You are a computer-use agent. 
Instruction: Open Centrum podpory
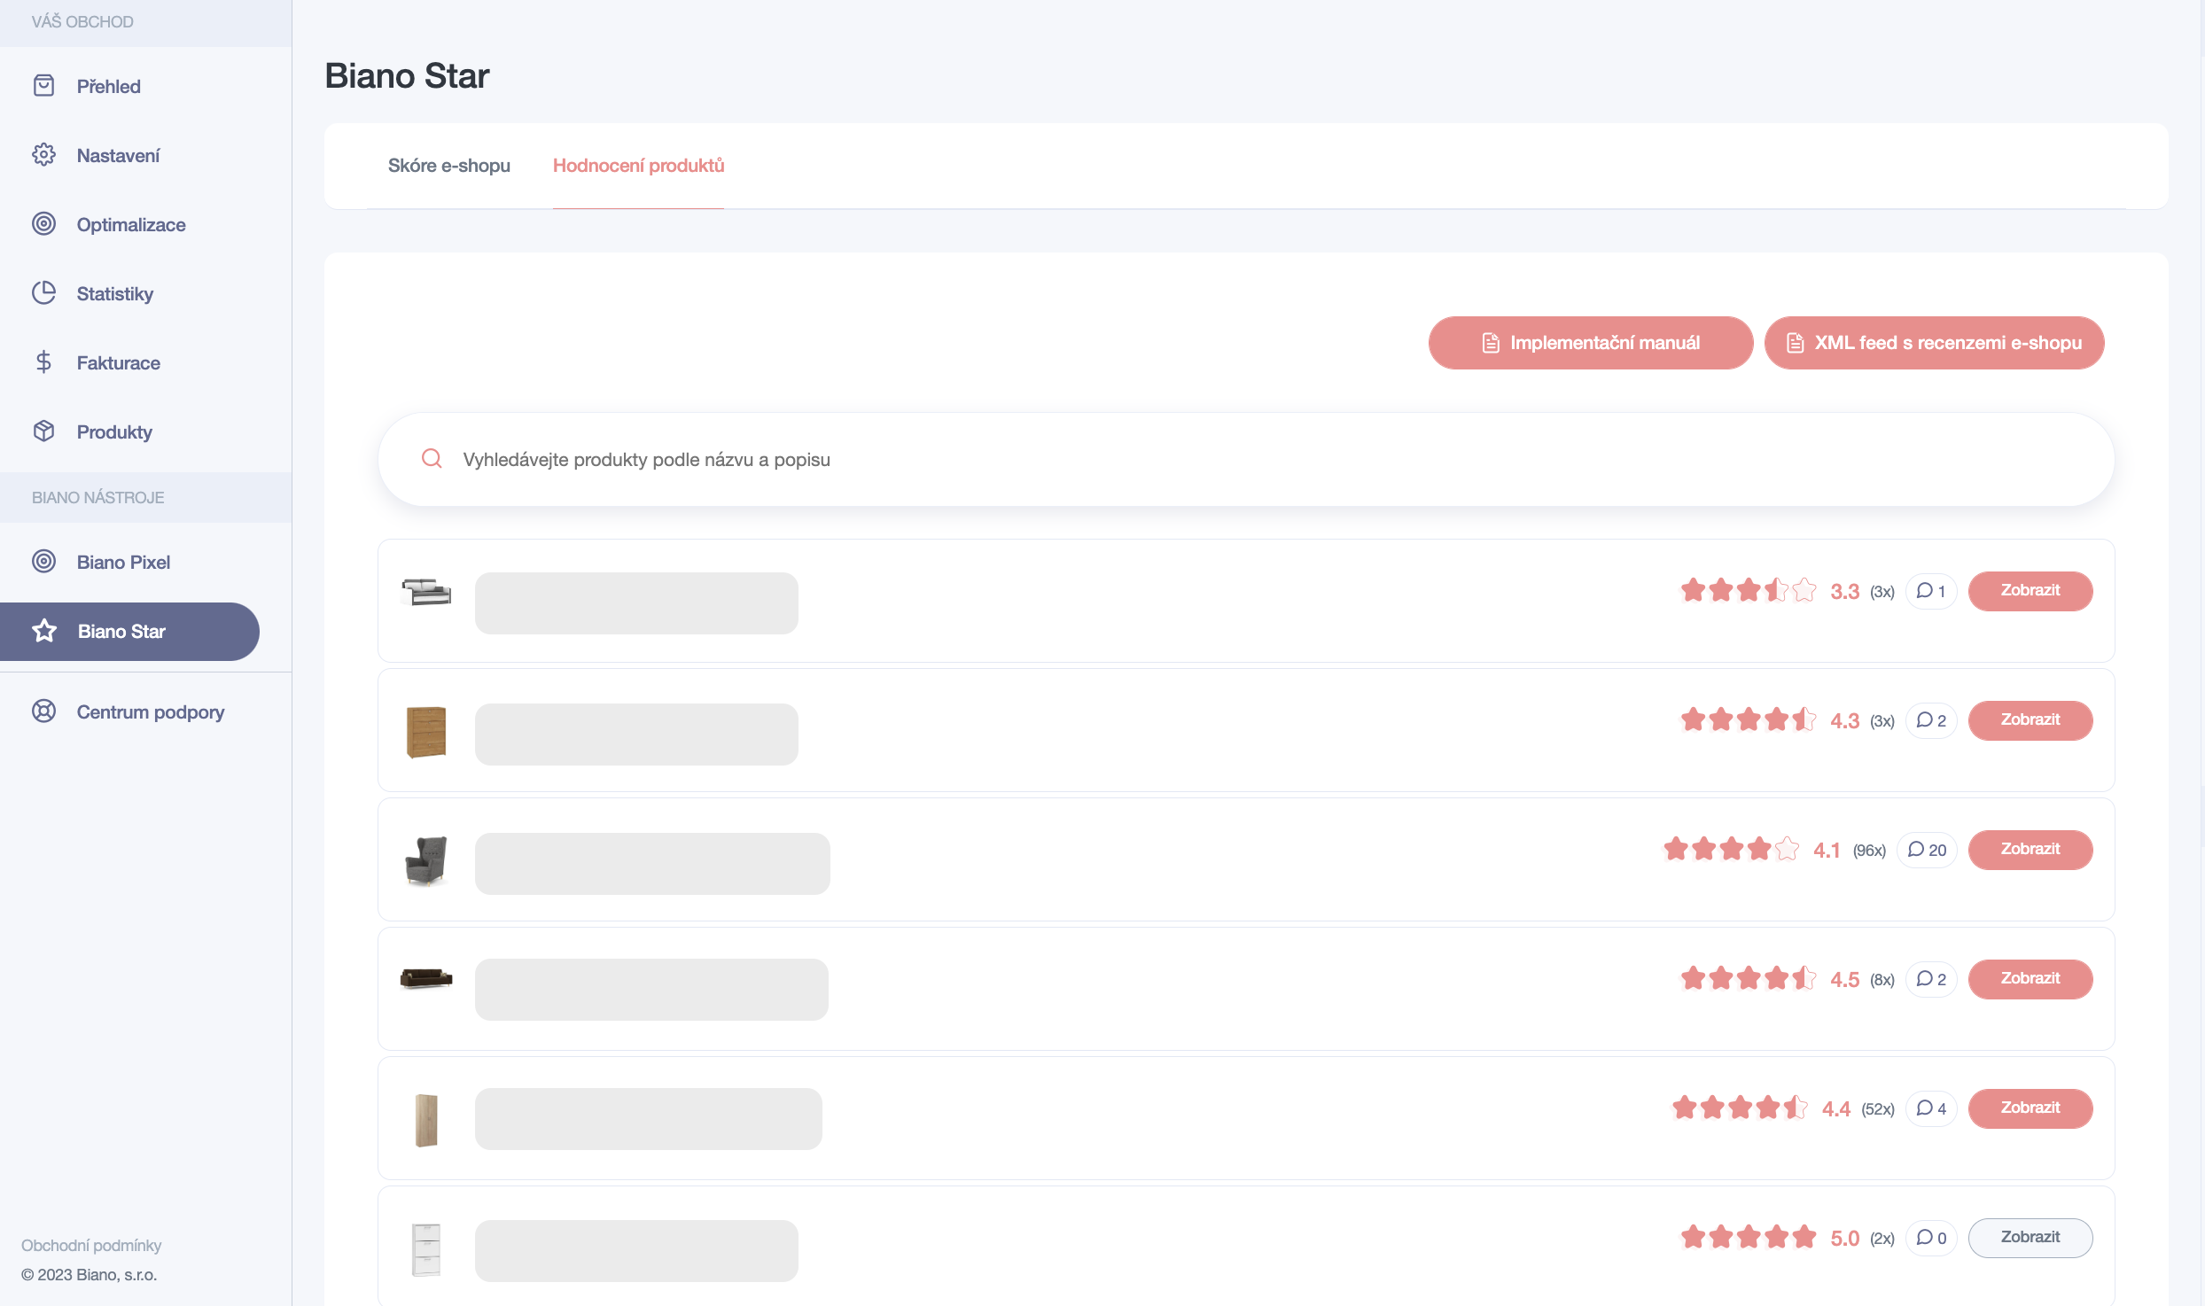click(x=151, y=711)
